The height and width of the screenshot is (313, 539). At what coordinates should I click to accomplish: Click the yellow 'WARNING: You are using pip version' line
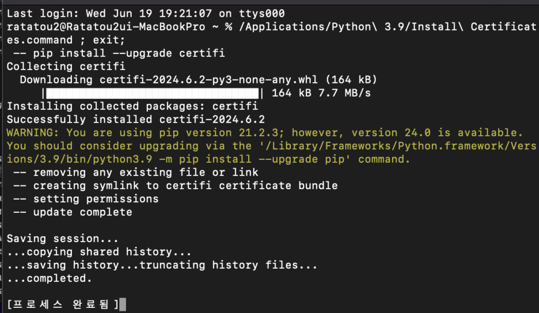coord(265,132)
